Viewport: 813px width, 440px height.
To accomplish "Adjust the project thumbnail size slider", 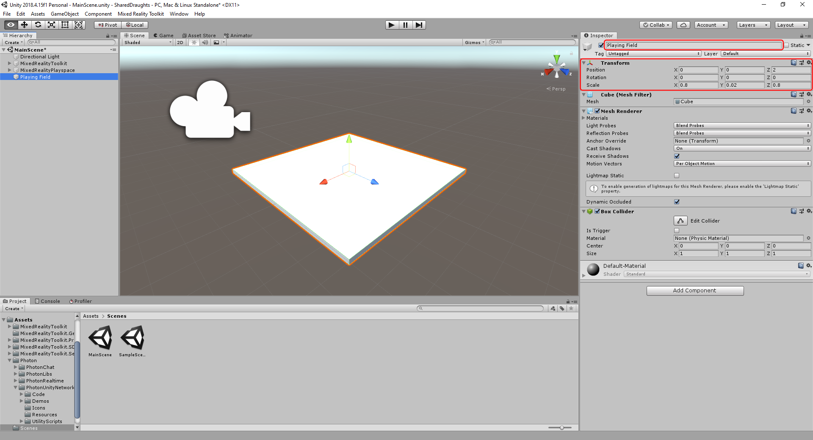I will click(x=561, y=428).
